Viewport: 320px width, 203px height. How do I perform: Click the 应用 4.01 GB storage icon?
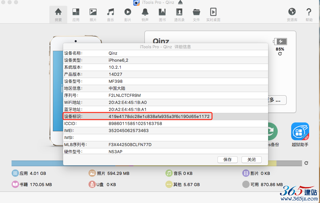(x=15, y=173)
